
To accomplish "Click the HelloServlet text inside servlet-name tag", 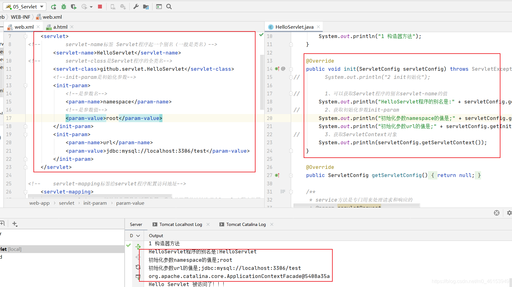I will pyautogui.click(x=116, y=53).
